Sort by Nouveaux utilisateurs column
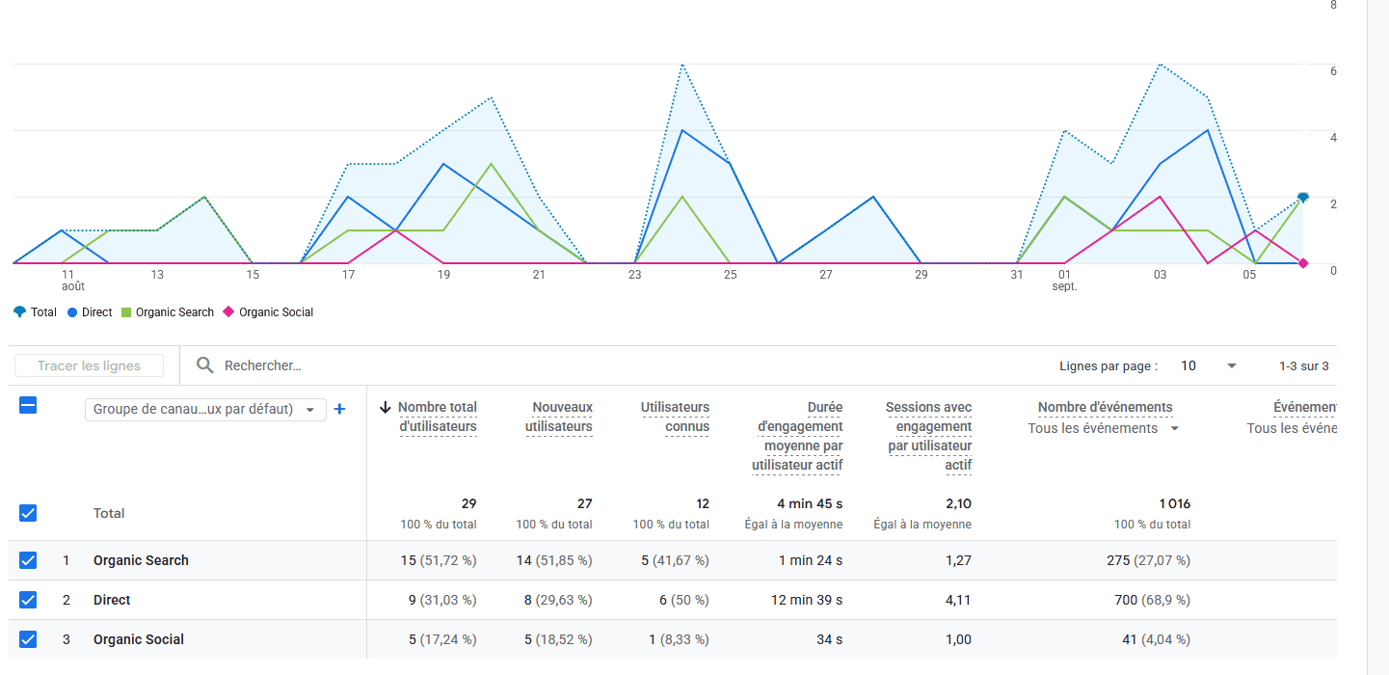 (559, 417)
